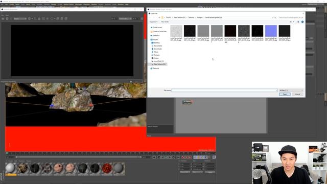Image resolution: width=327 pixels, height=184 pixels.
Task: Select the red lava material sphere
Action: pos(107,168)
